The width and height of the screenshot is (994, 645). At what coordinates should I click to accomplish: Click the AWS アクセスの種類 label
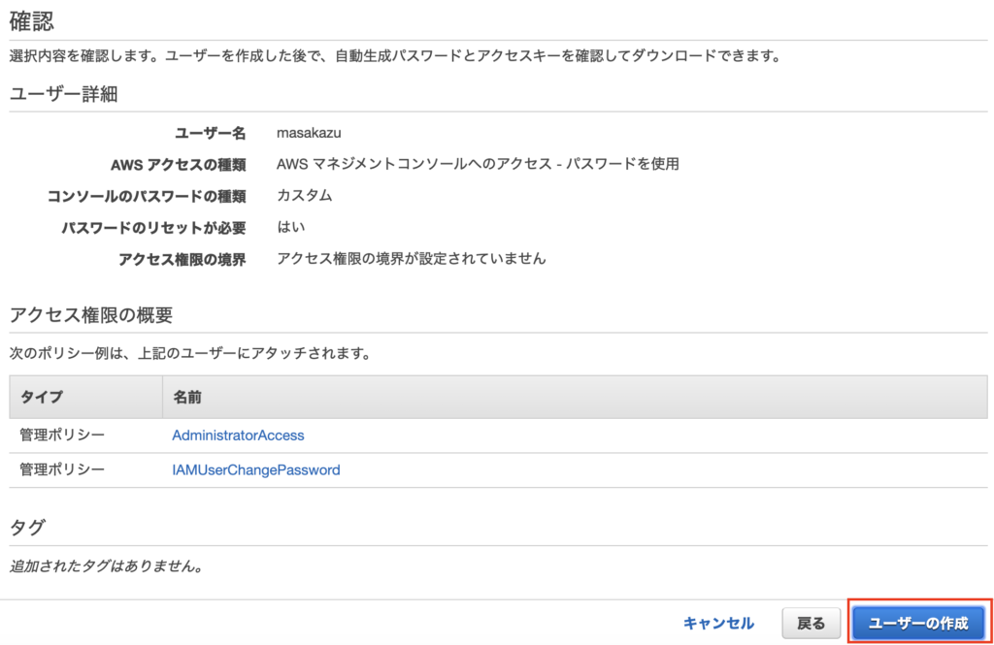pyautogui.click(x=178, y=164)
